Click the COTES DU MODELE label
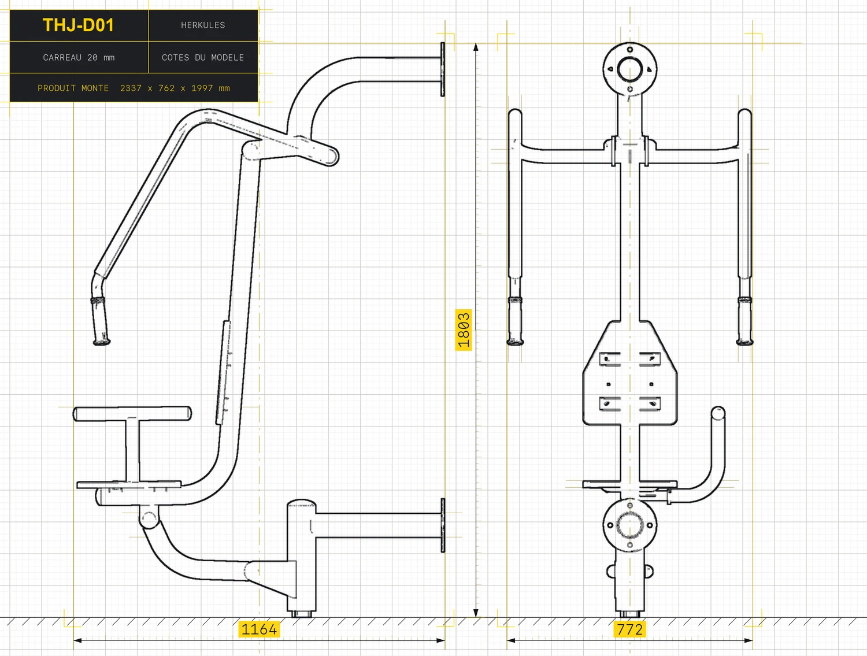The image size is (867, 656). pyautogui.click(x=203, y=58)
